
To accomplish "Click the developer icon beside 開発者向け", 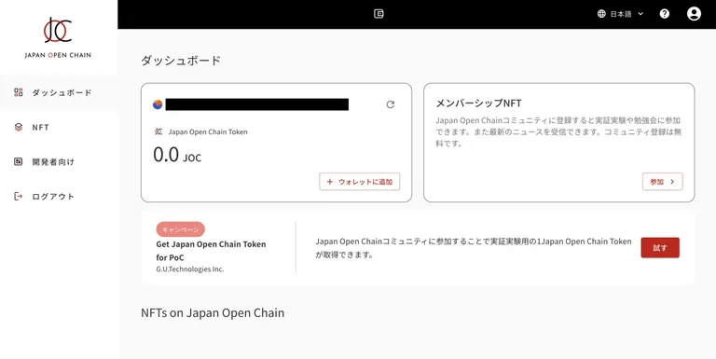I will [19, 161].
